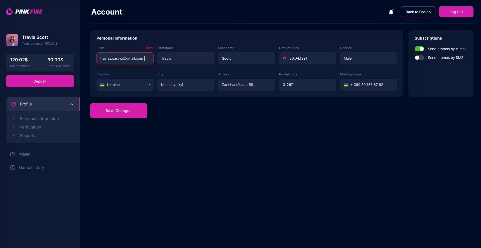The height and width of the screenshot is (248, 481).
Task: Click the Total balance text
Action: click(x=40, y=44)
